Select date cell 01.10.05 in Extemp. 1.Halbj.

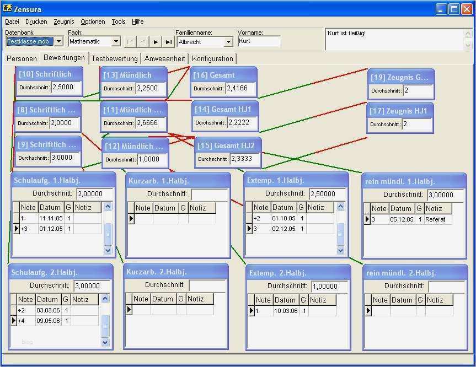click(284, 218)
